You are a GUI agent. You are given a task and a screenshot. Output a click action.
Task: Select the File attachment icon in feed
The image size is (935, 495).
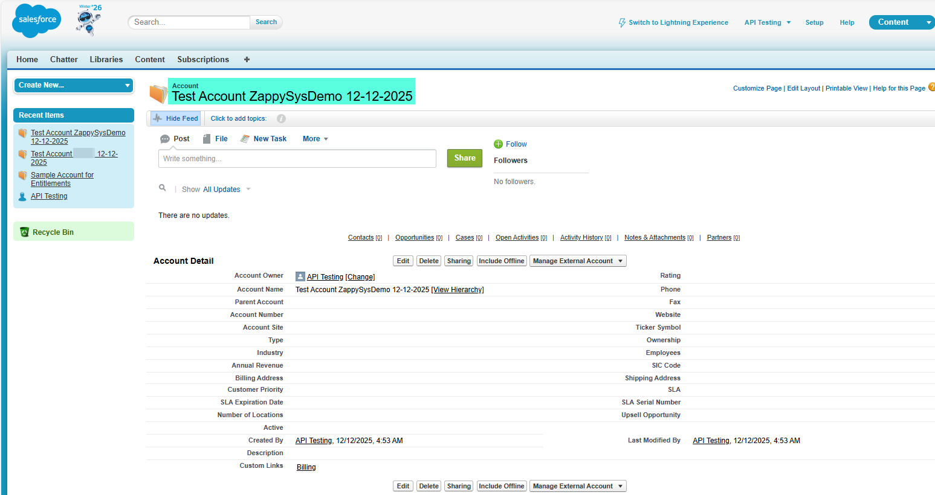[207, 139]
